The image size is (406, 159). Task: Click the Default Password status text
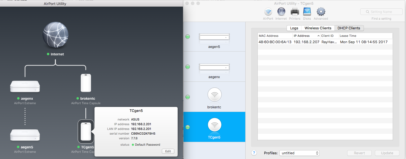(x=147, y=145)
